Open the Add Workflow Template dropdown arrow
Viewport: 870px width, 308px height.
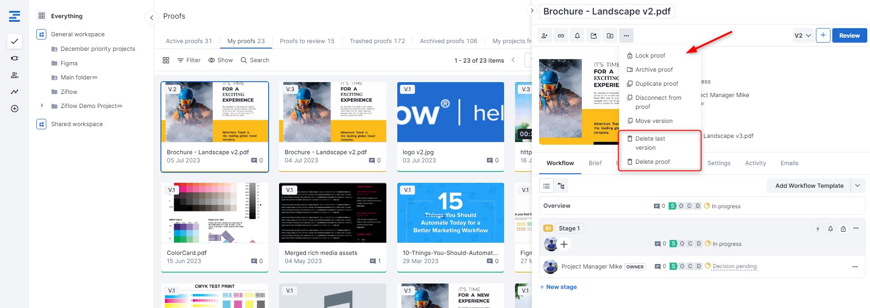pyautogui.click(x=857, y=186)
